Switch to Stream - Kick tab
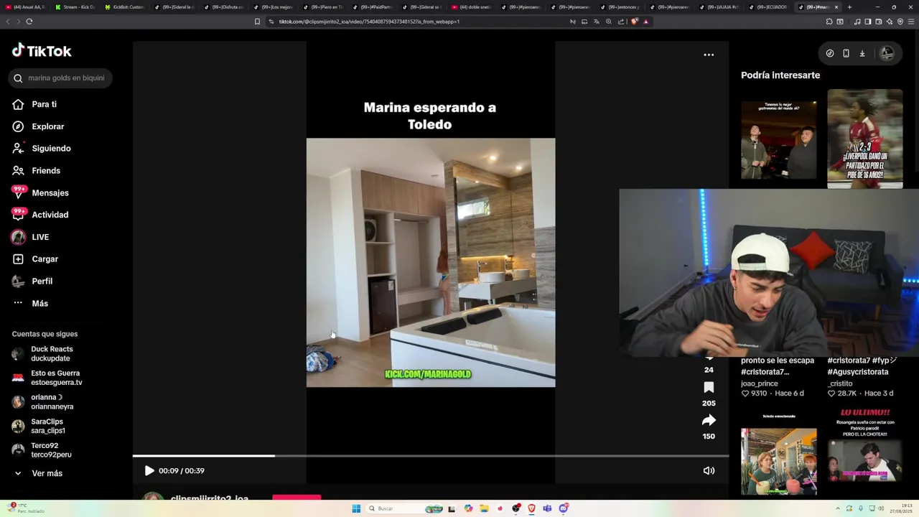This screenshot has width=919, height=517. 77,7
